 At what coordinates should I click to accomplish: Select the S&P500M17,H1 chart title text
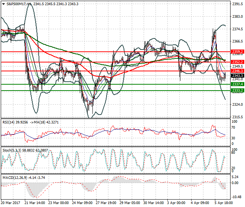pyautogui.click(x=19, y=4)
